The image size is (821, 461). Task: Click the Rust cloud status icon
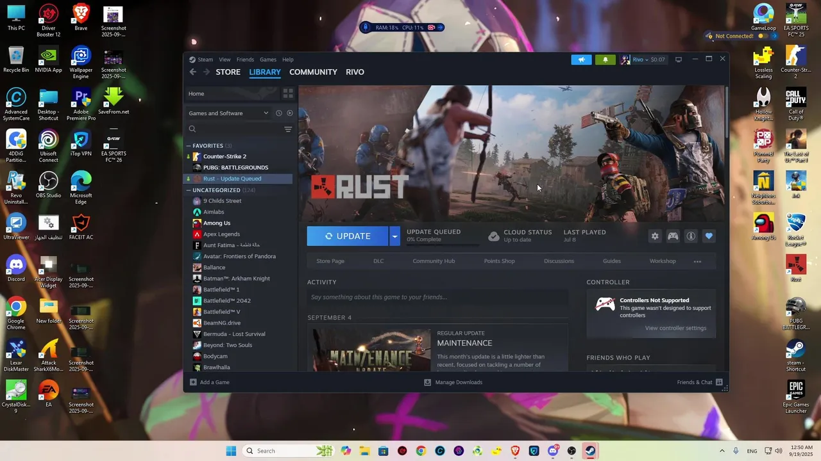click(x=493, y=236)
